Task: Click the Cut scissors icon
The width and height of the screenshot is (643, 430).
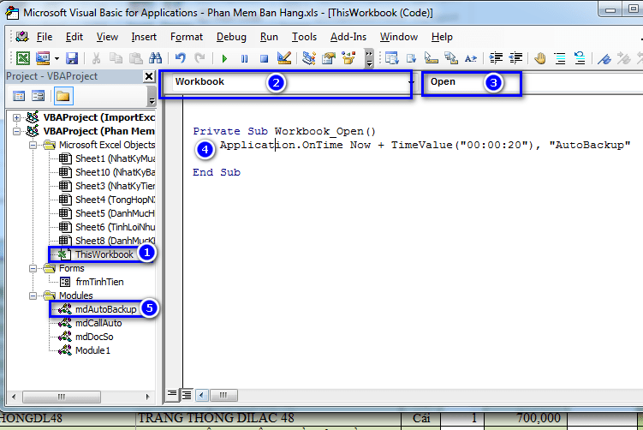Action: [x=97, y=58]
